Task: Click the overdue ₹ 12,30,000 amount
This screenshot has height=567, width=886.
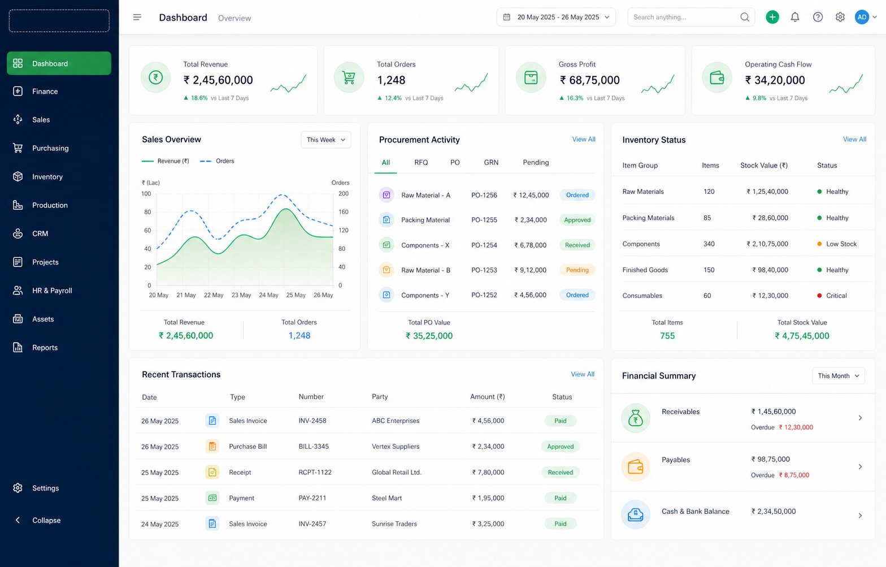Action: pyautogui.click(x=796, y=427)
